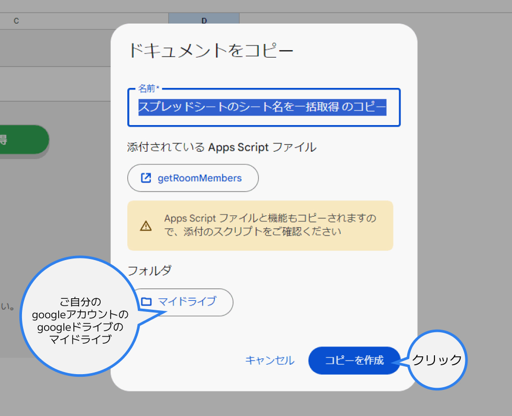Click the 添付されている Apps Script ファイル label
The width and height of the screenshot is (512, 416).
222,148
